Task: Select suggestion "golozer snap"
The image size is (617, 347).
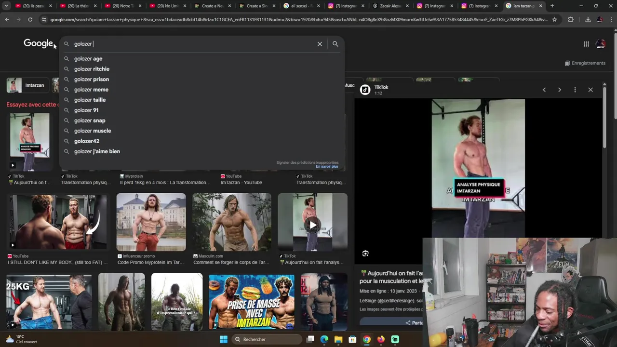Action: point(201,120)
